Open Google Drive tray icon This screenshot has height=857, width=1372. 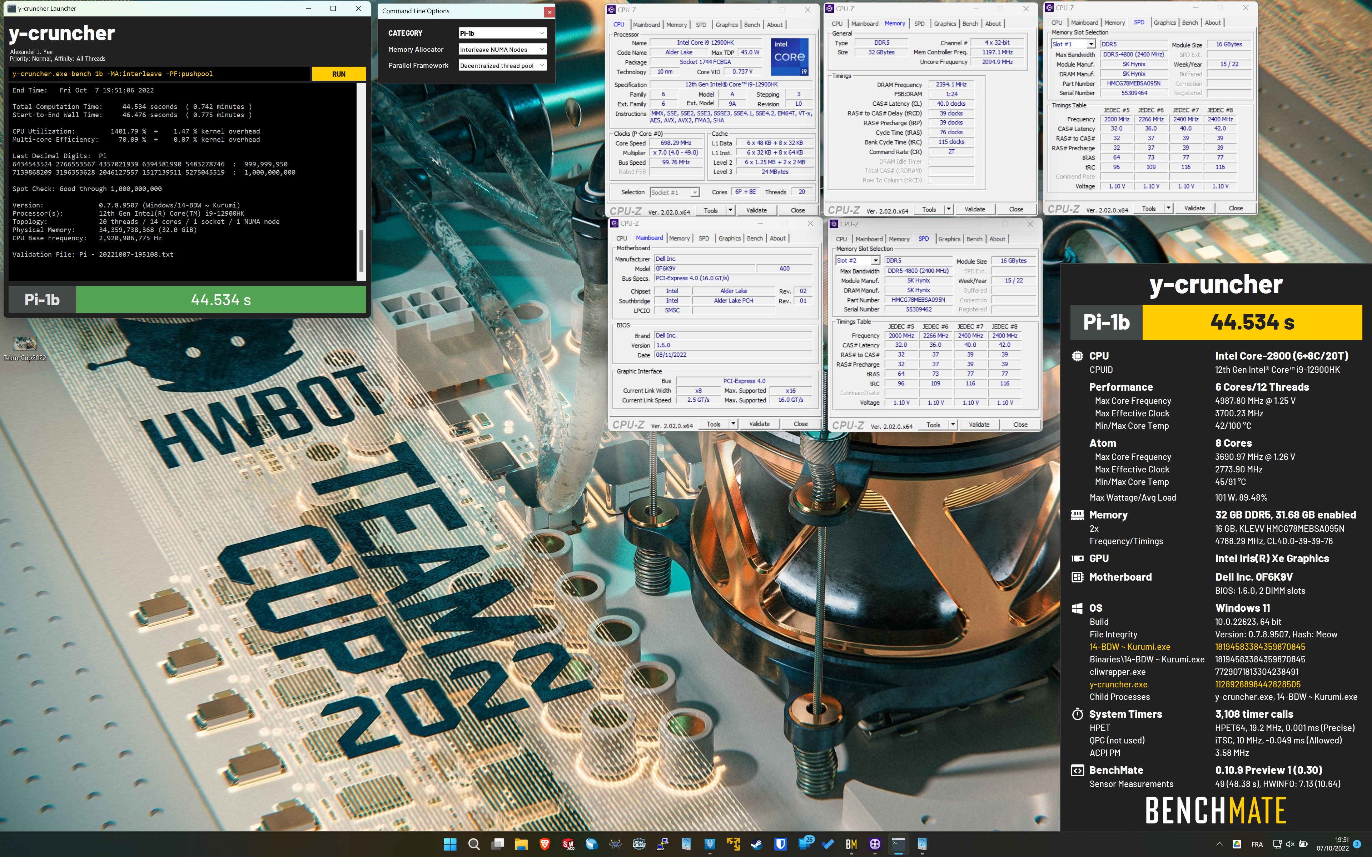pyautogui.click(x=1237, y=844)
